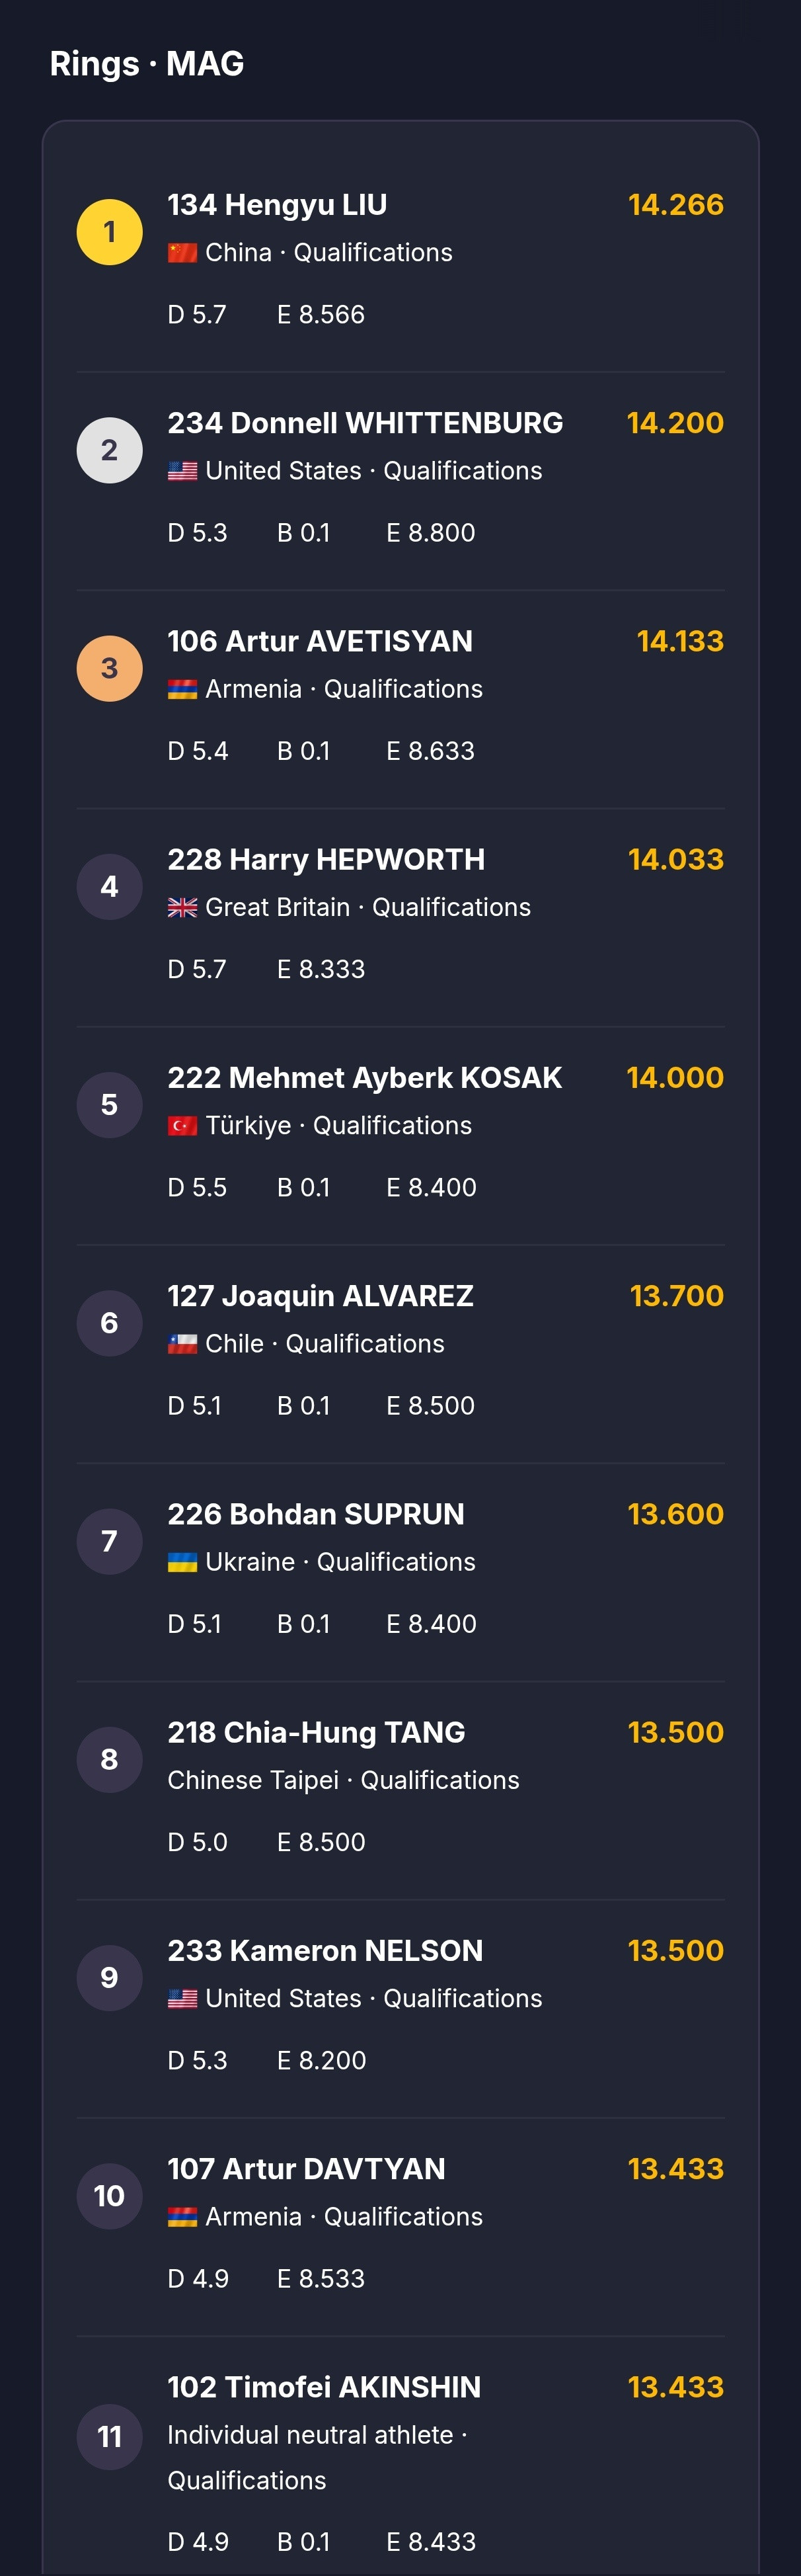The height and width of the screenshot is (2576, 801).
Task: Open 233 Kameron NELSON entry
Action: [x=324, y=1950]
